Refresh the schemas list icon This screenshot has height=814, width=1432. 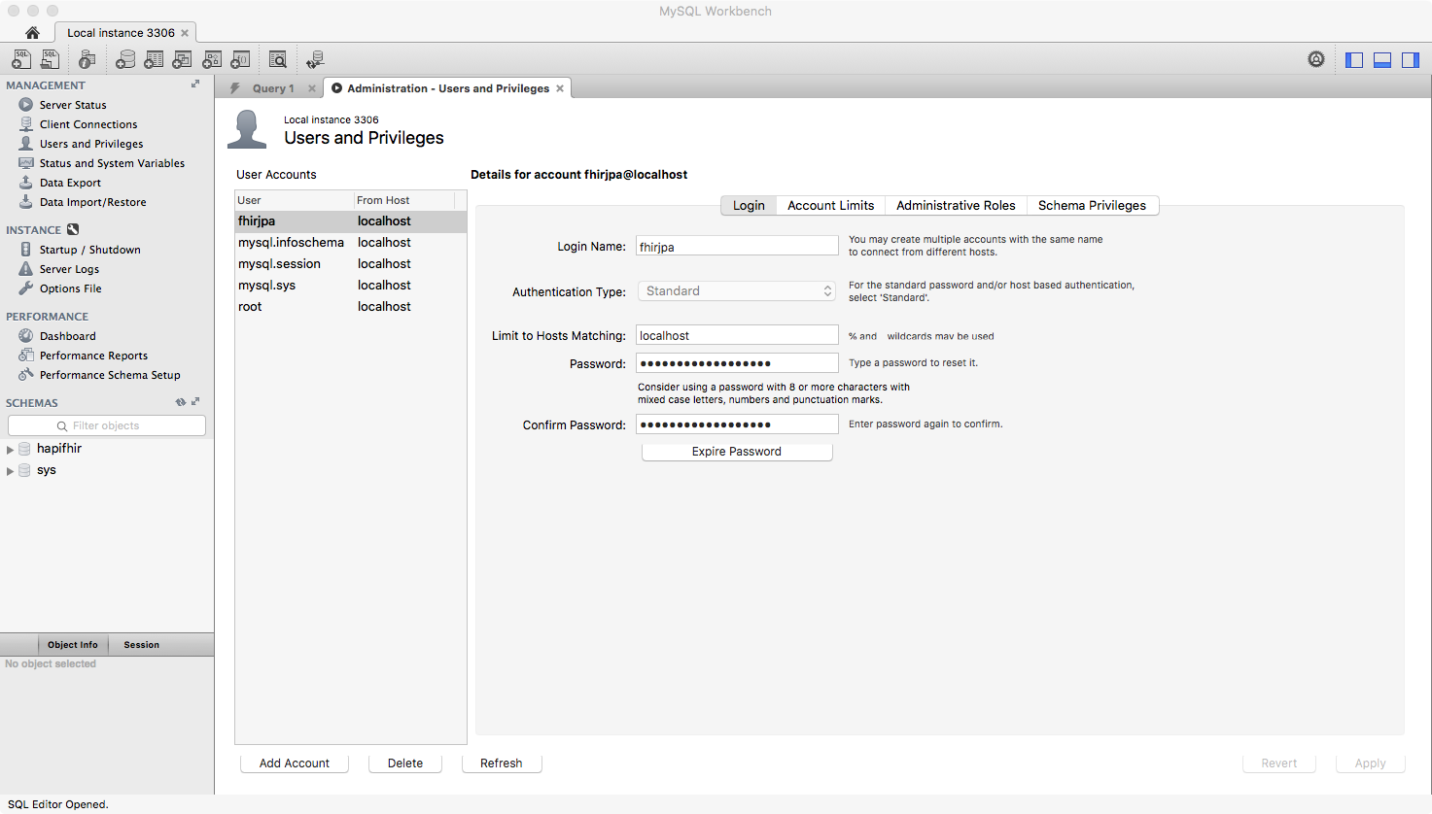pyautogui.click(x=180, y=402)
